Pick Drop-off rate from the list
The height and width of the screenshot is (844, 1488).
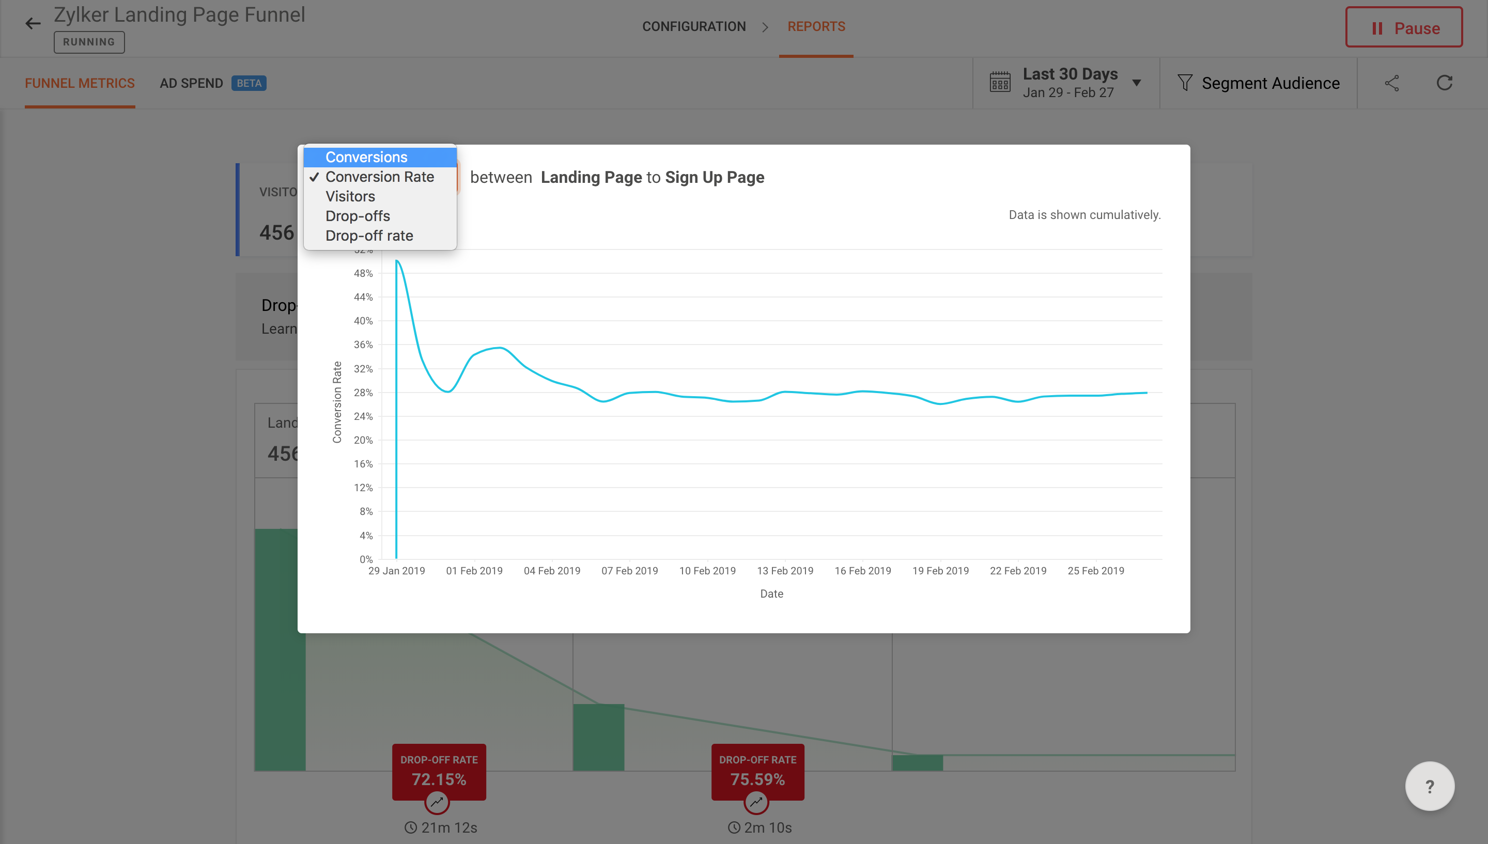(369, 236)
